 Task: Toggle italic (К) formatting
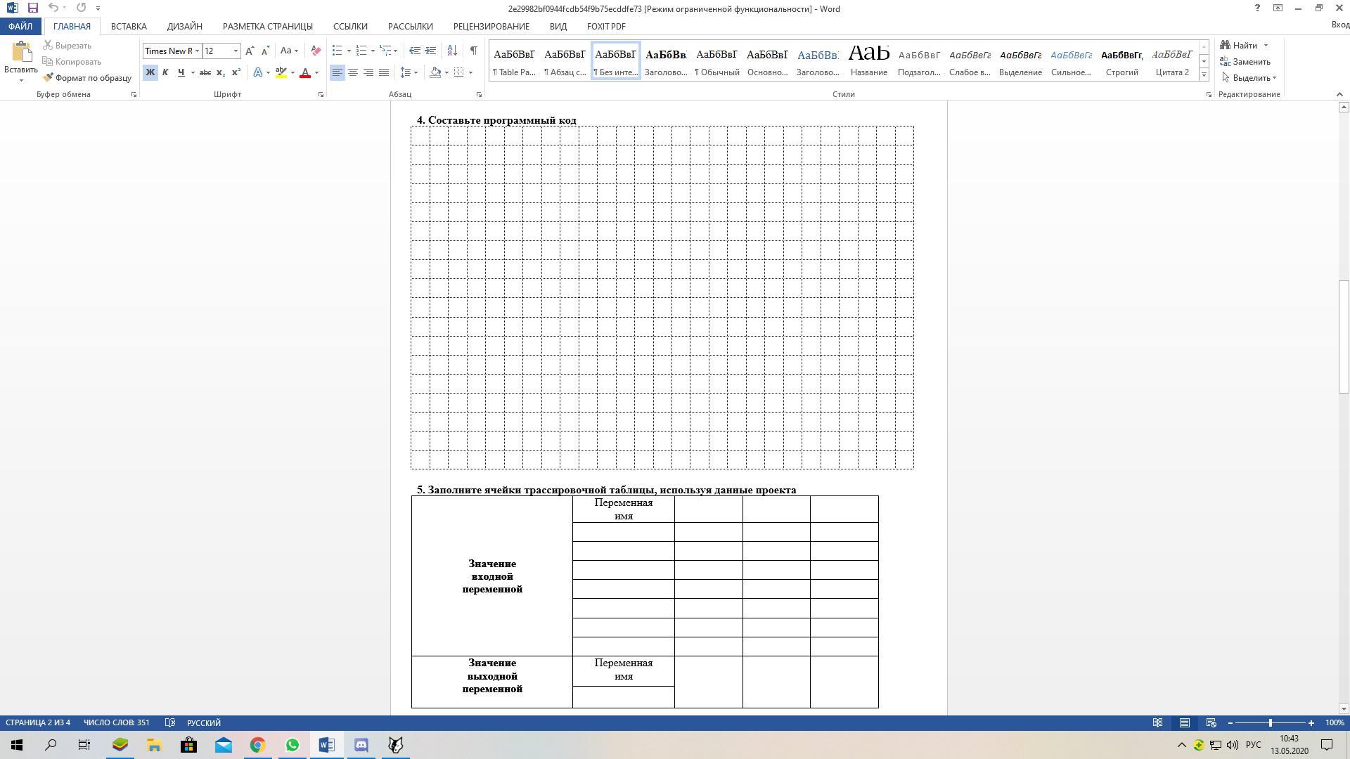click(165, 72)
